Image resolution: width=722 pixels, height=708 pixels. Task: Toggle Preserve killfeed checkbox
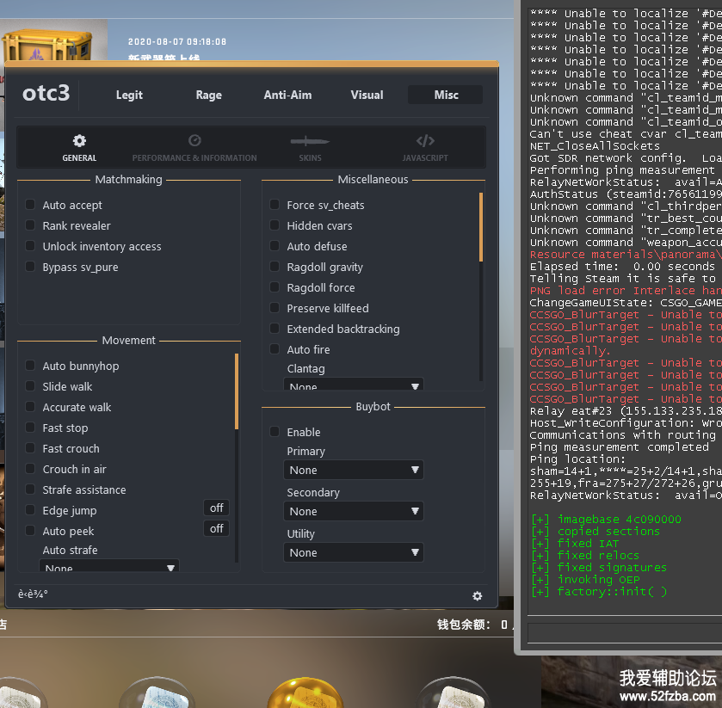pyautogui.click(x=275, y=308)
